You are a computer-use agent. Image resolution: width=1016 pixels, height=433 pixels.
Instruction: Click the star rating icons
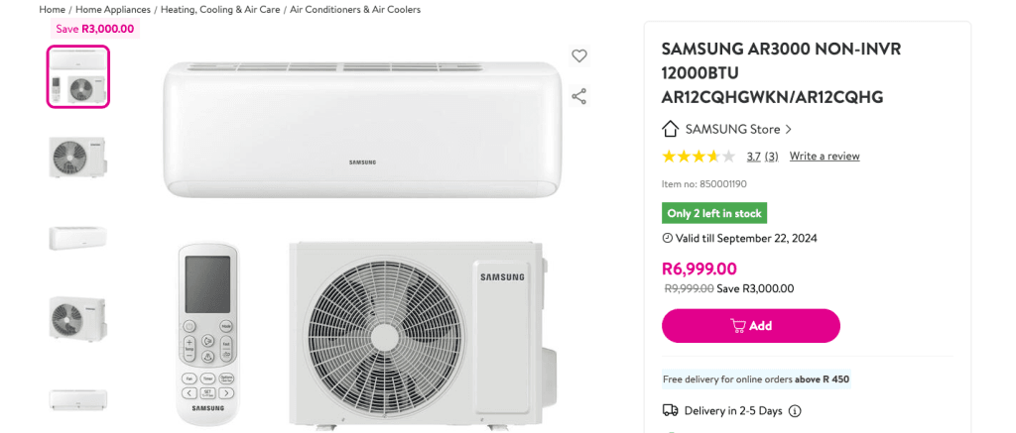(x=698, y=157)
